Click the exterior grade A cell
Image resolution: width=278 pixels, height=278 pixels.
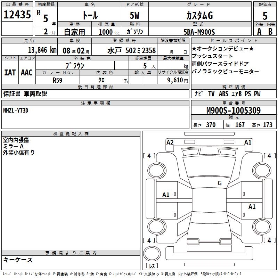(x=259, y=32)
